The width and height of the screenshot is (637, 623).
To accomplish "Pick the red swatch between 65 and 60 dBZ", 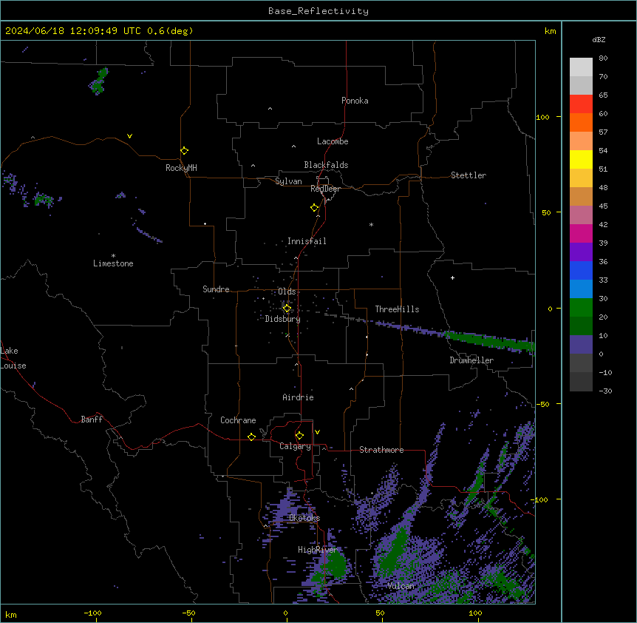I will click(581, 104).
